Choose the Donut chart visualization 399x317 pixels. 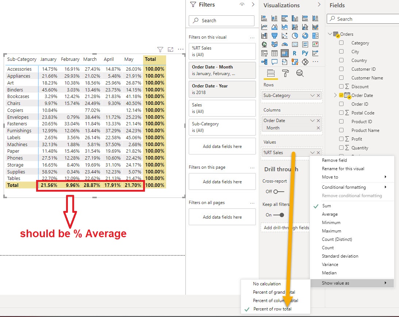tap(305, 36)
